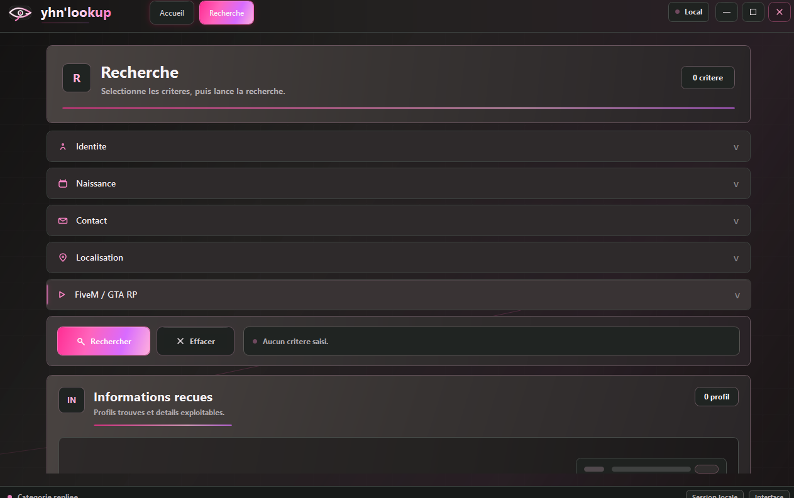Expand the Contact section chevron

coord(736,222)
